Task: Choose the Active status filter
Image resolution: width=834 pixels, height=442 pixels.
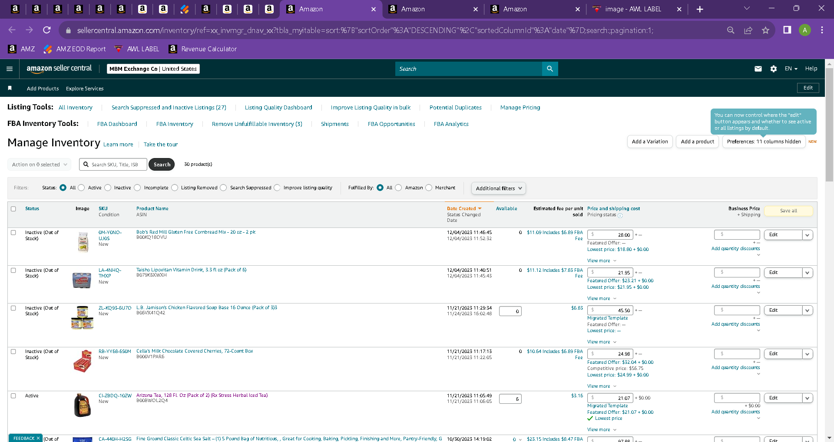Action: [81, 188]
